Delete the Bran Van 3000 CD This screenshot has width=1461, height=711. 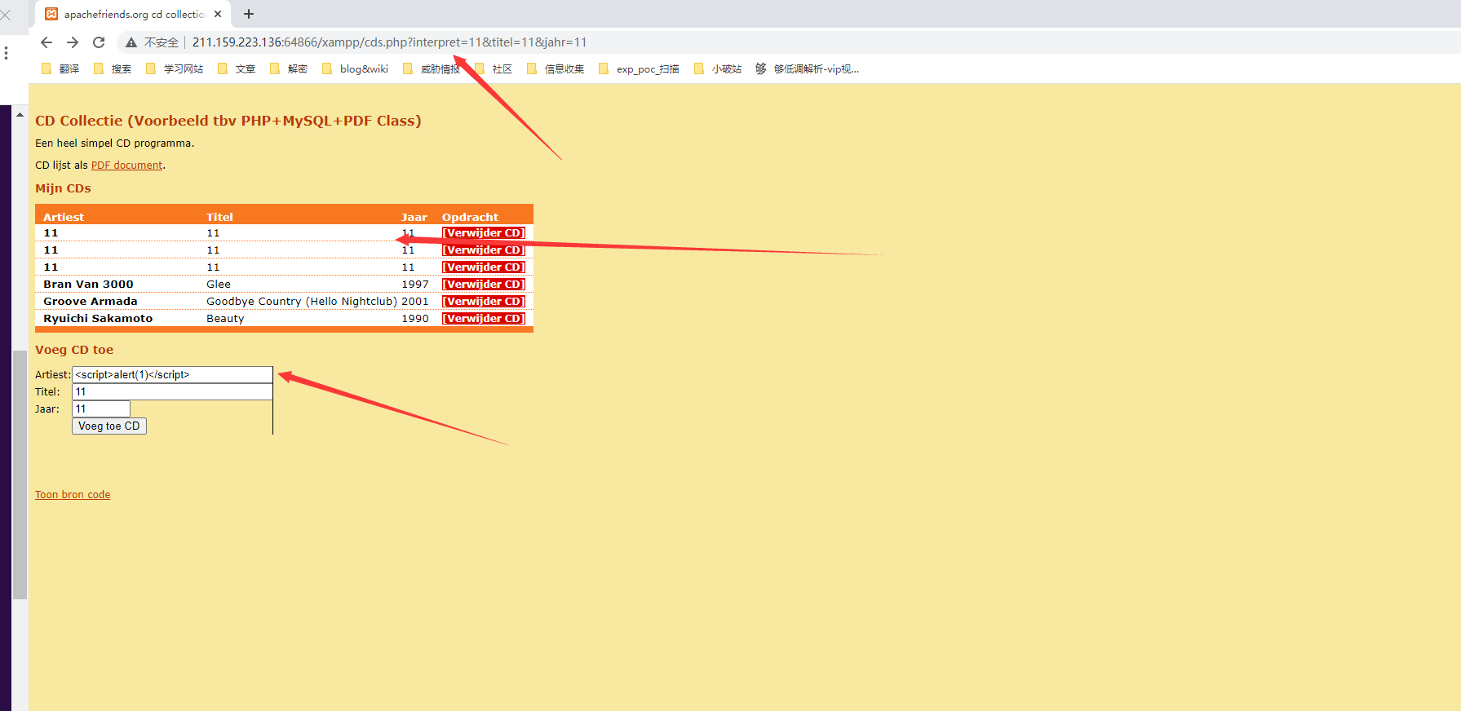[x=484, y=285]
